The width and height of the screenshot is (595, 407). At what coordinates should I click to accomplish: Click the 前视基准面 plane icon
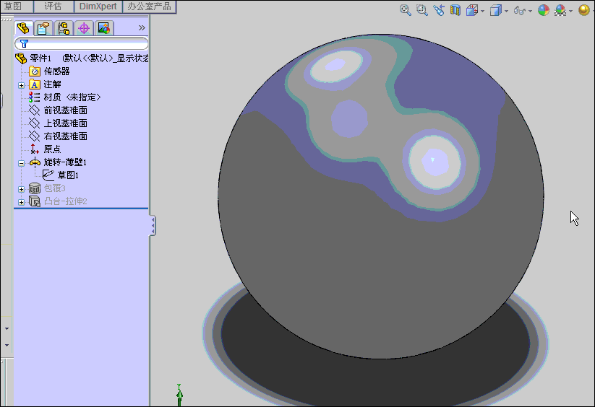pyautogui.click(x=35, y=110)
